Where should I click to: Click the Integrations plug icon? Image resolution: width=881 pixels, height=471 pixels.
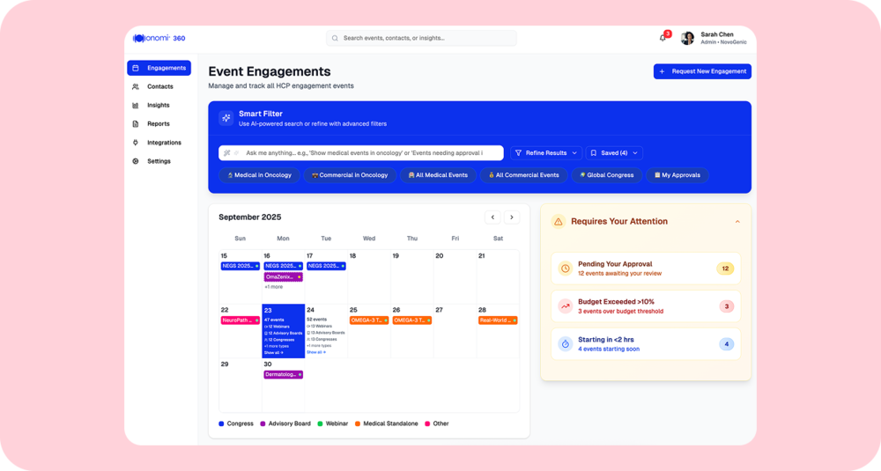tap(136, 143)
